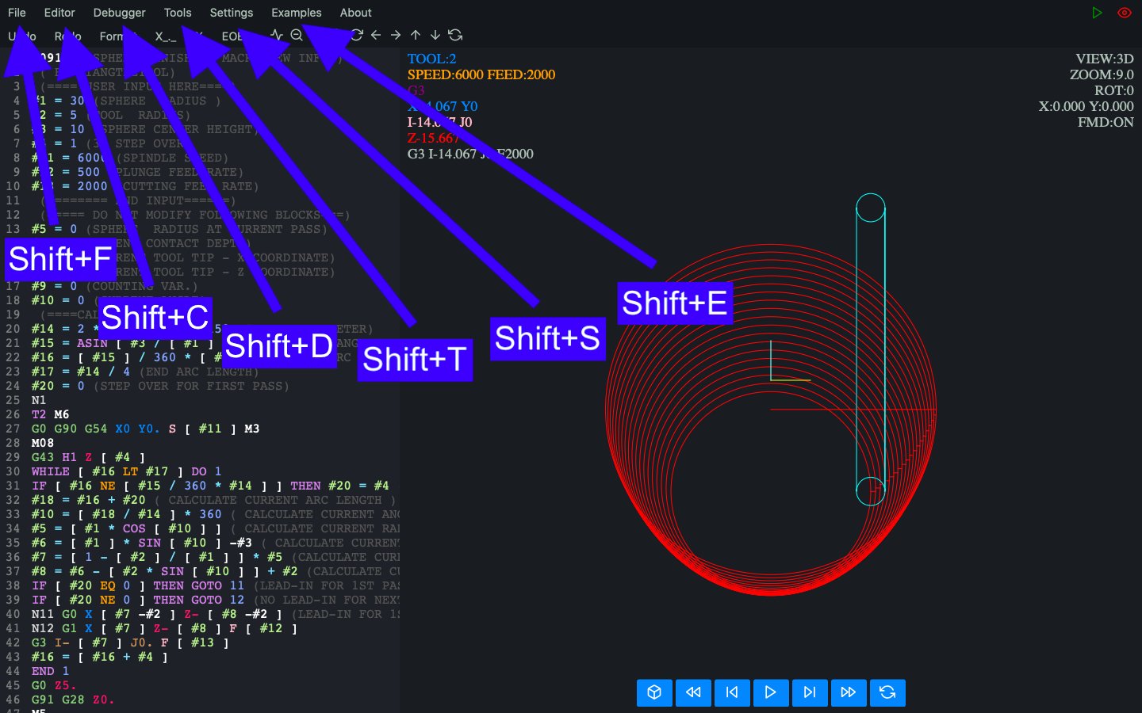Viewport: 1142px width, 713px height.
Task: Click the END 1 line
Action: tap(50, 671)
